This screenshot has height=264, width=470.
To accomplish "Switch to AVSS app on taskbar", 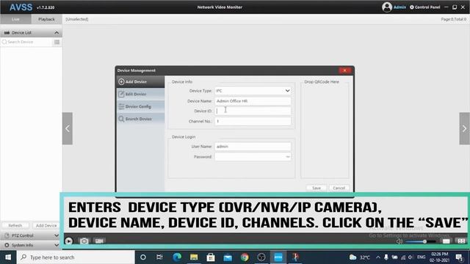I will 278,257.
